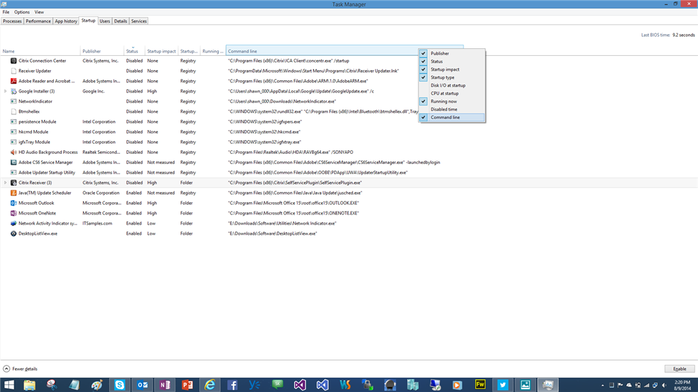Open Twitter app from the taskbar
This screenshot has width=698, height=392.
(502, 385)
